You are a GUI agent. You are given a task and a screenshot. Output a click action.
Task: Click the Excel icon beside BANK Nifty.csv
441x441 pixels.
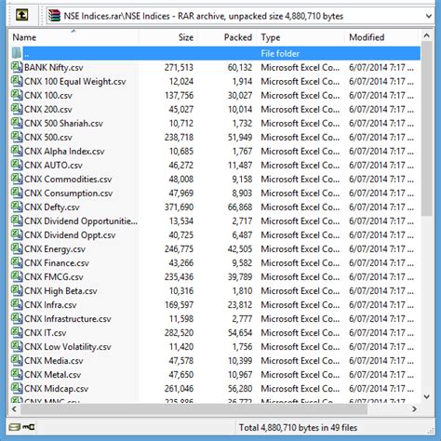pyautogui.click(x=17, y=67)
